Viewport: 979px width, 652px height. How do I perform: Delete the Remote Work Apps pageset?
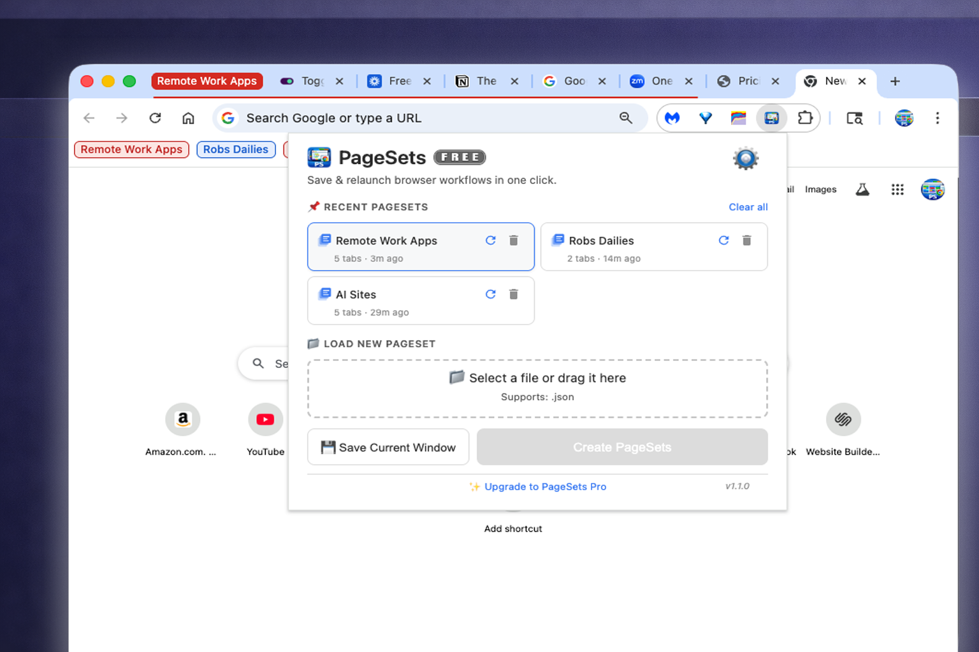(514, 240)
